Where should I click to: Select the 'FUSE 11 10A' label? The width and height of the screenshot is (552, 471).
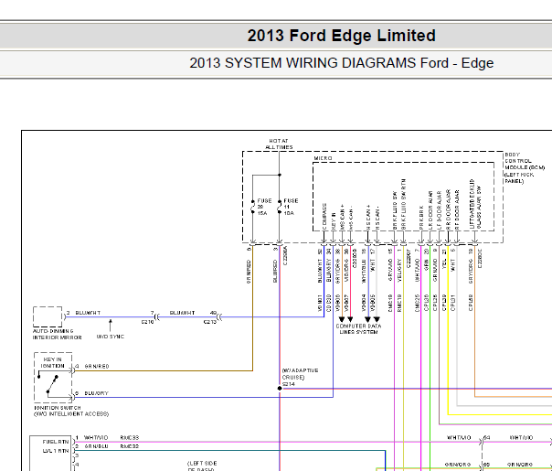coord(291,207)
